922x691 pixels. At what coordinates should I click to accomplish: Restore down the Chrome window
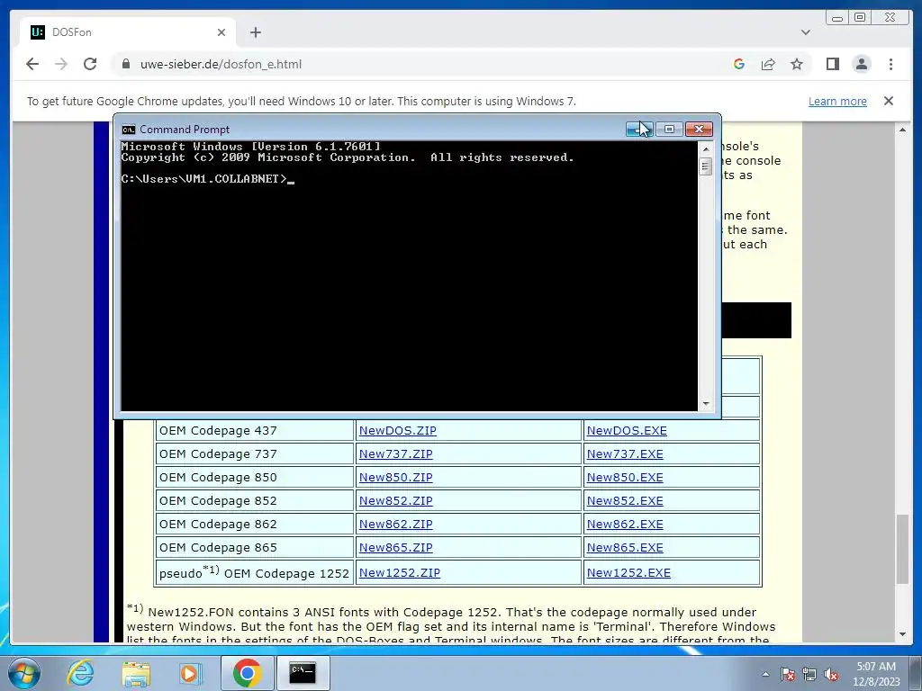[x=860, y=18]
